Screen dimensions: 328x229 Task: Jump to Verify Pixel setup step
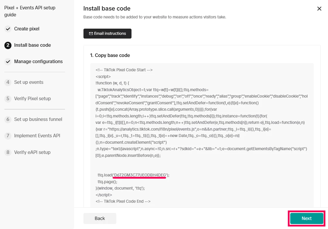pos(33,99)
